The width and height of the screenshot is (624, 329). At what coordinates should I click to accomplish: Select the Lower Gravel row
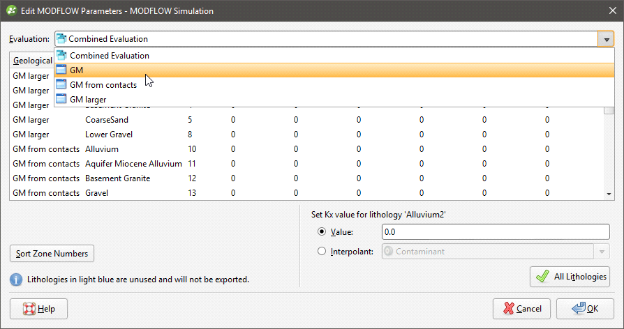(306, 135)
